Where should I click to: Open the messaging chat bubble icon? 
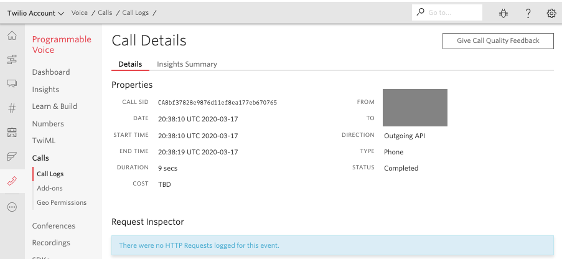[x=12, y=83]
